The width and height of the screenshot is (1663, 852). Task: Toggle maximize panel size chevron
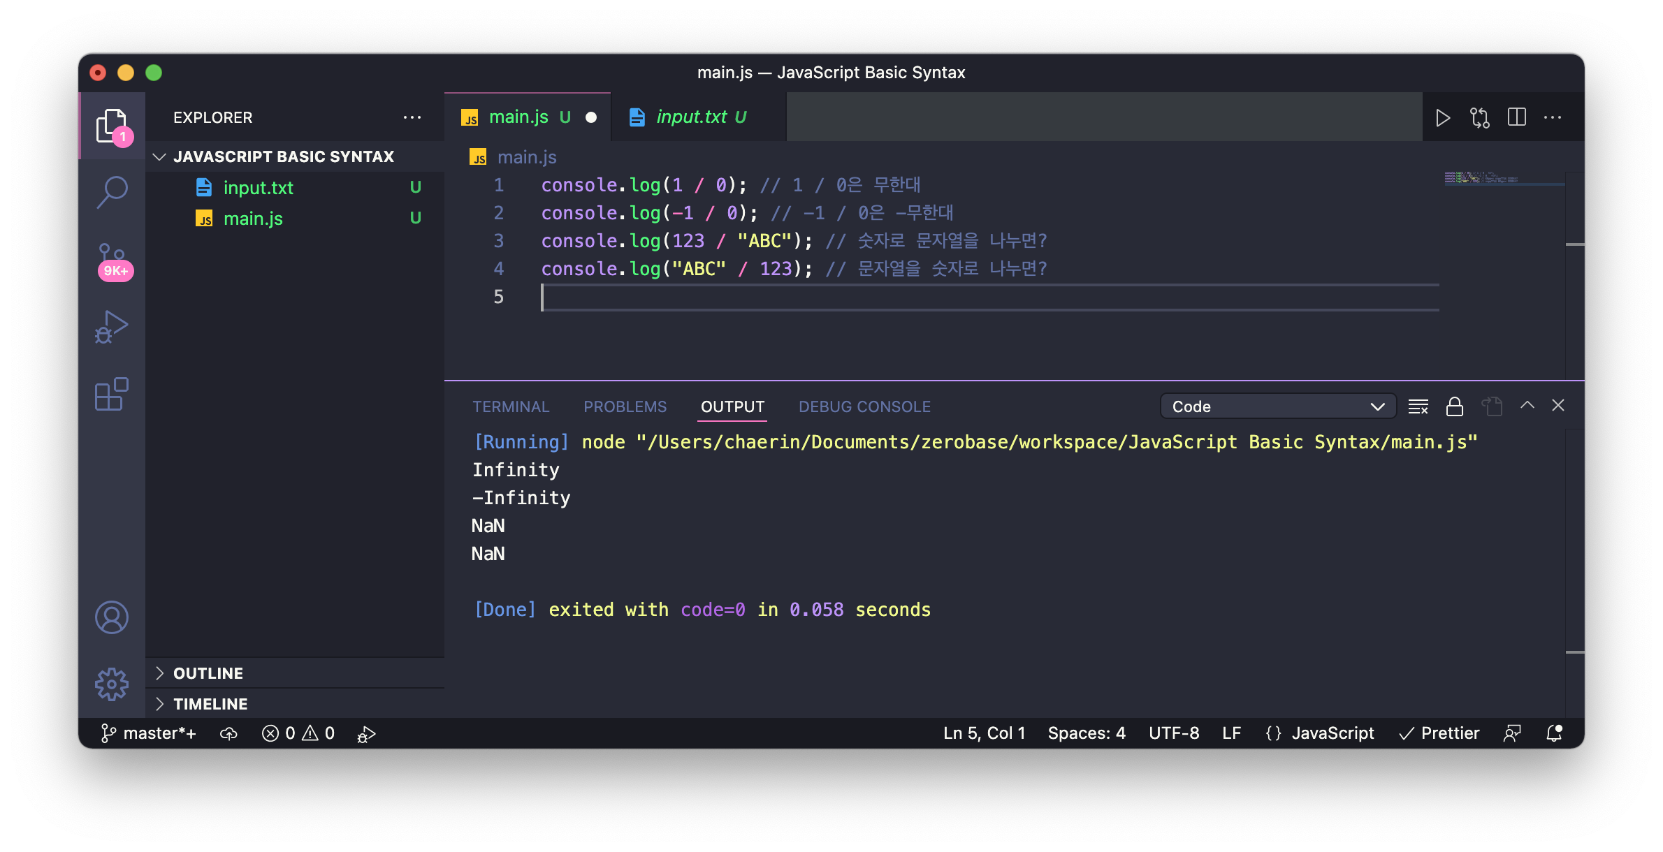pos(1527,405)
